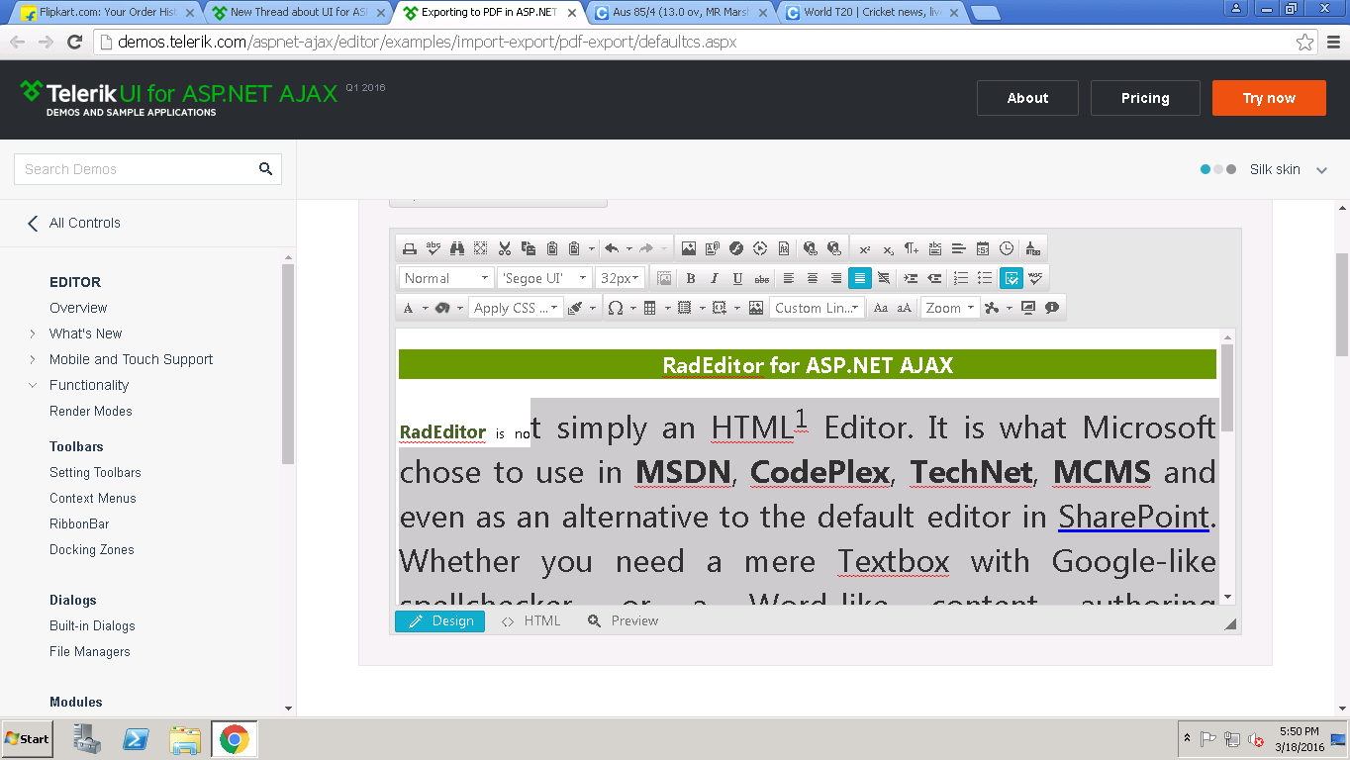
Task: Open the About dialog (info bubble icon)
Action: click(1052, 308)
